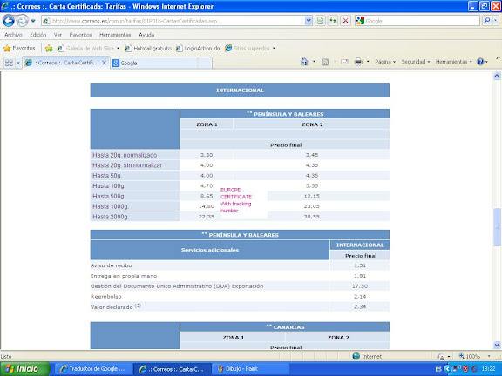Switch to Traductor de Google taskbar window
The height and width of the screenshot is (376, 502).
click(93, 369)
